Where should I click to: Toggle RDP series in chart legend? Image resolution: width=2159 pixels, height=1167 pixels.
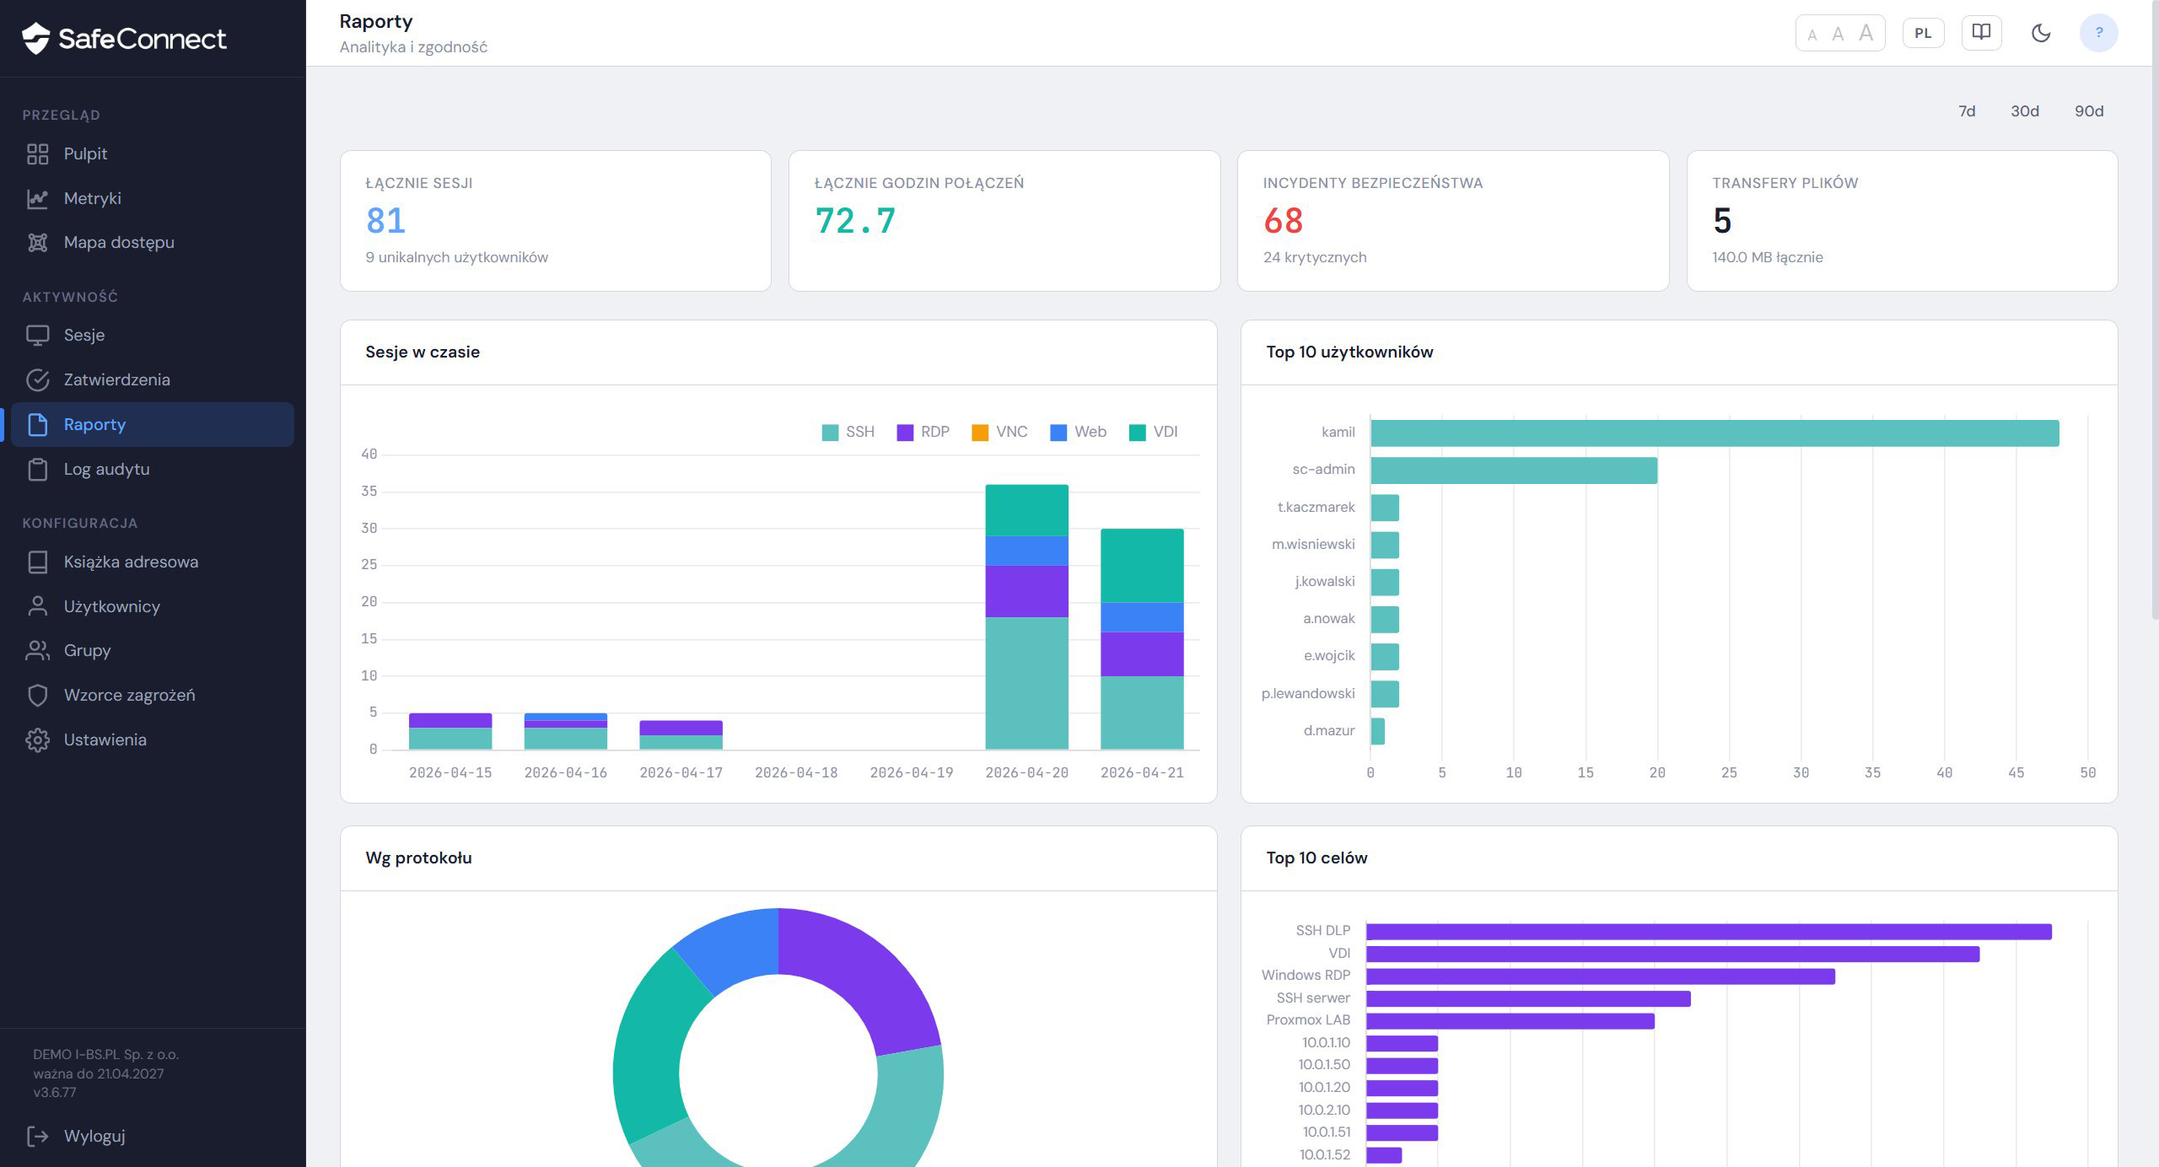[923, 432]
